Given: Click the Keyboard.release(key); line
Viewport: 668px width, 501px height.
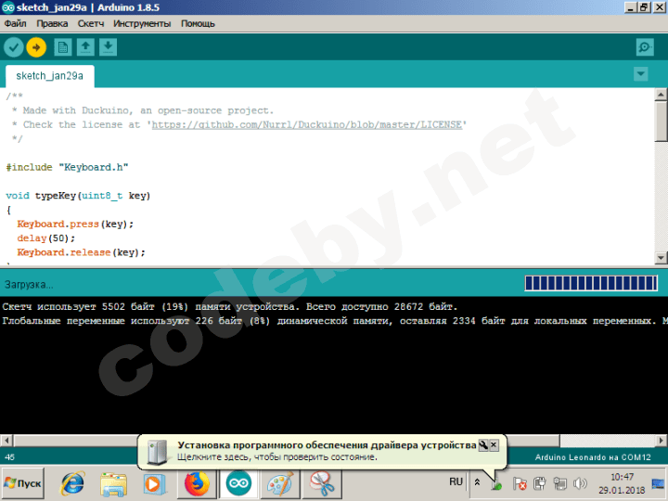Looking at the screenshot, I should click(x=81, y=252).
